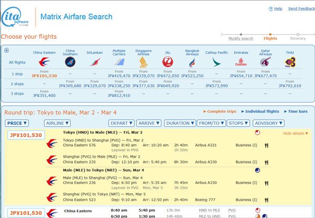Click the All flights row label
Image resolution: width=315 pixels, height=218 pixels.
pos(17,62)
